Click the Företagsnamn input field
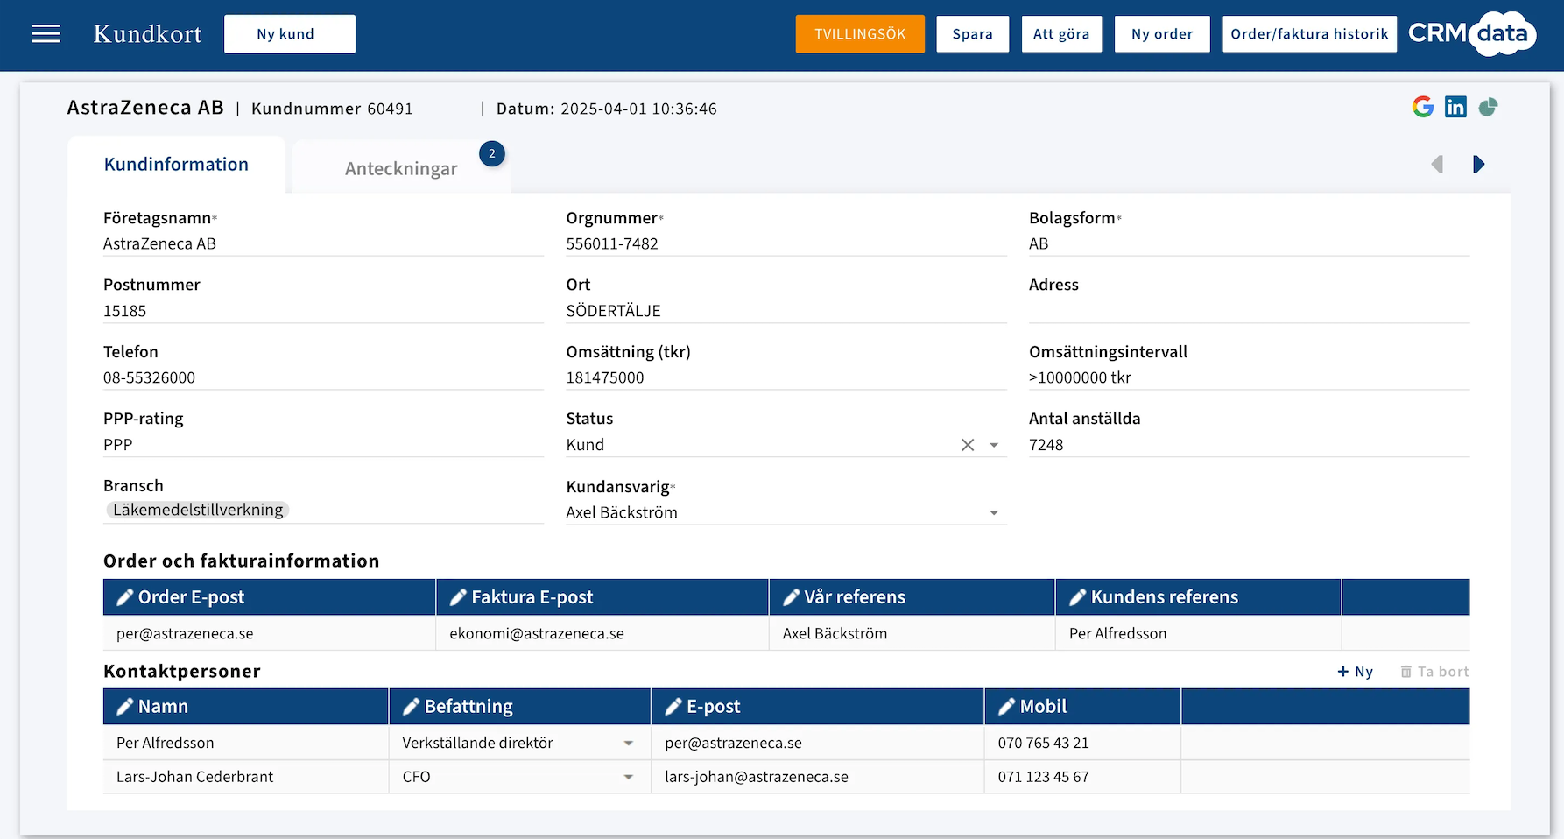 (x=323, y=244)
